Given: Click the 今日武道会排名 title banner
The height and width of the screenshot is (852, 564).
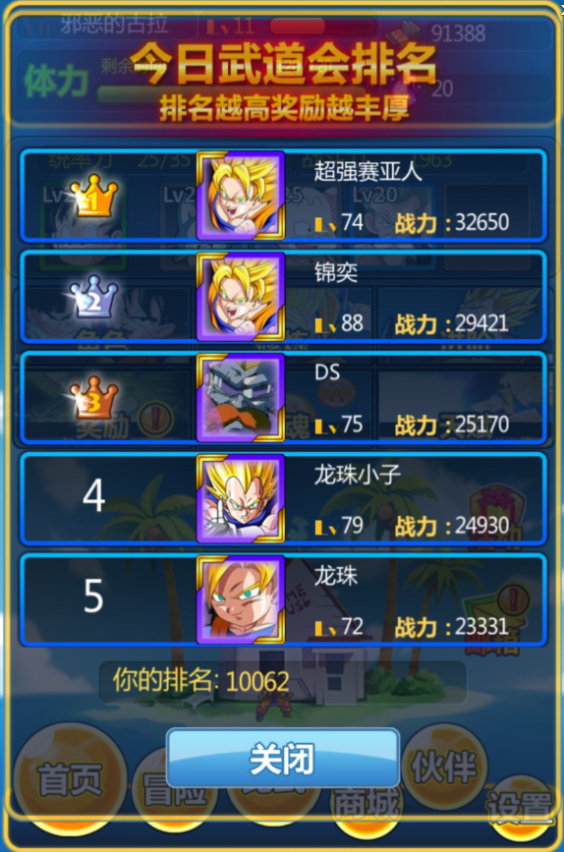Looking at the screenshot, I should [283, 65].
